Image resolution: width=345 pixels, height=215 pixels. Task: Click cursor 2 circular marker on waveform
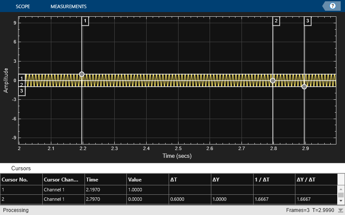point(273,80)
